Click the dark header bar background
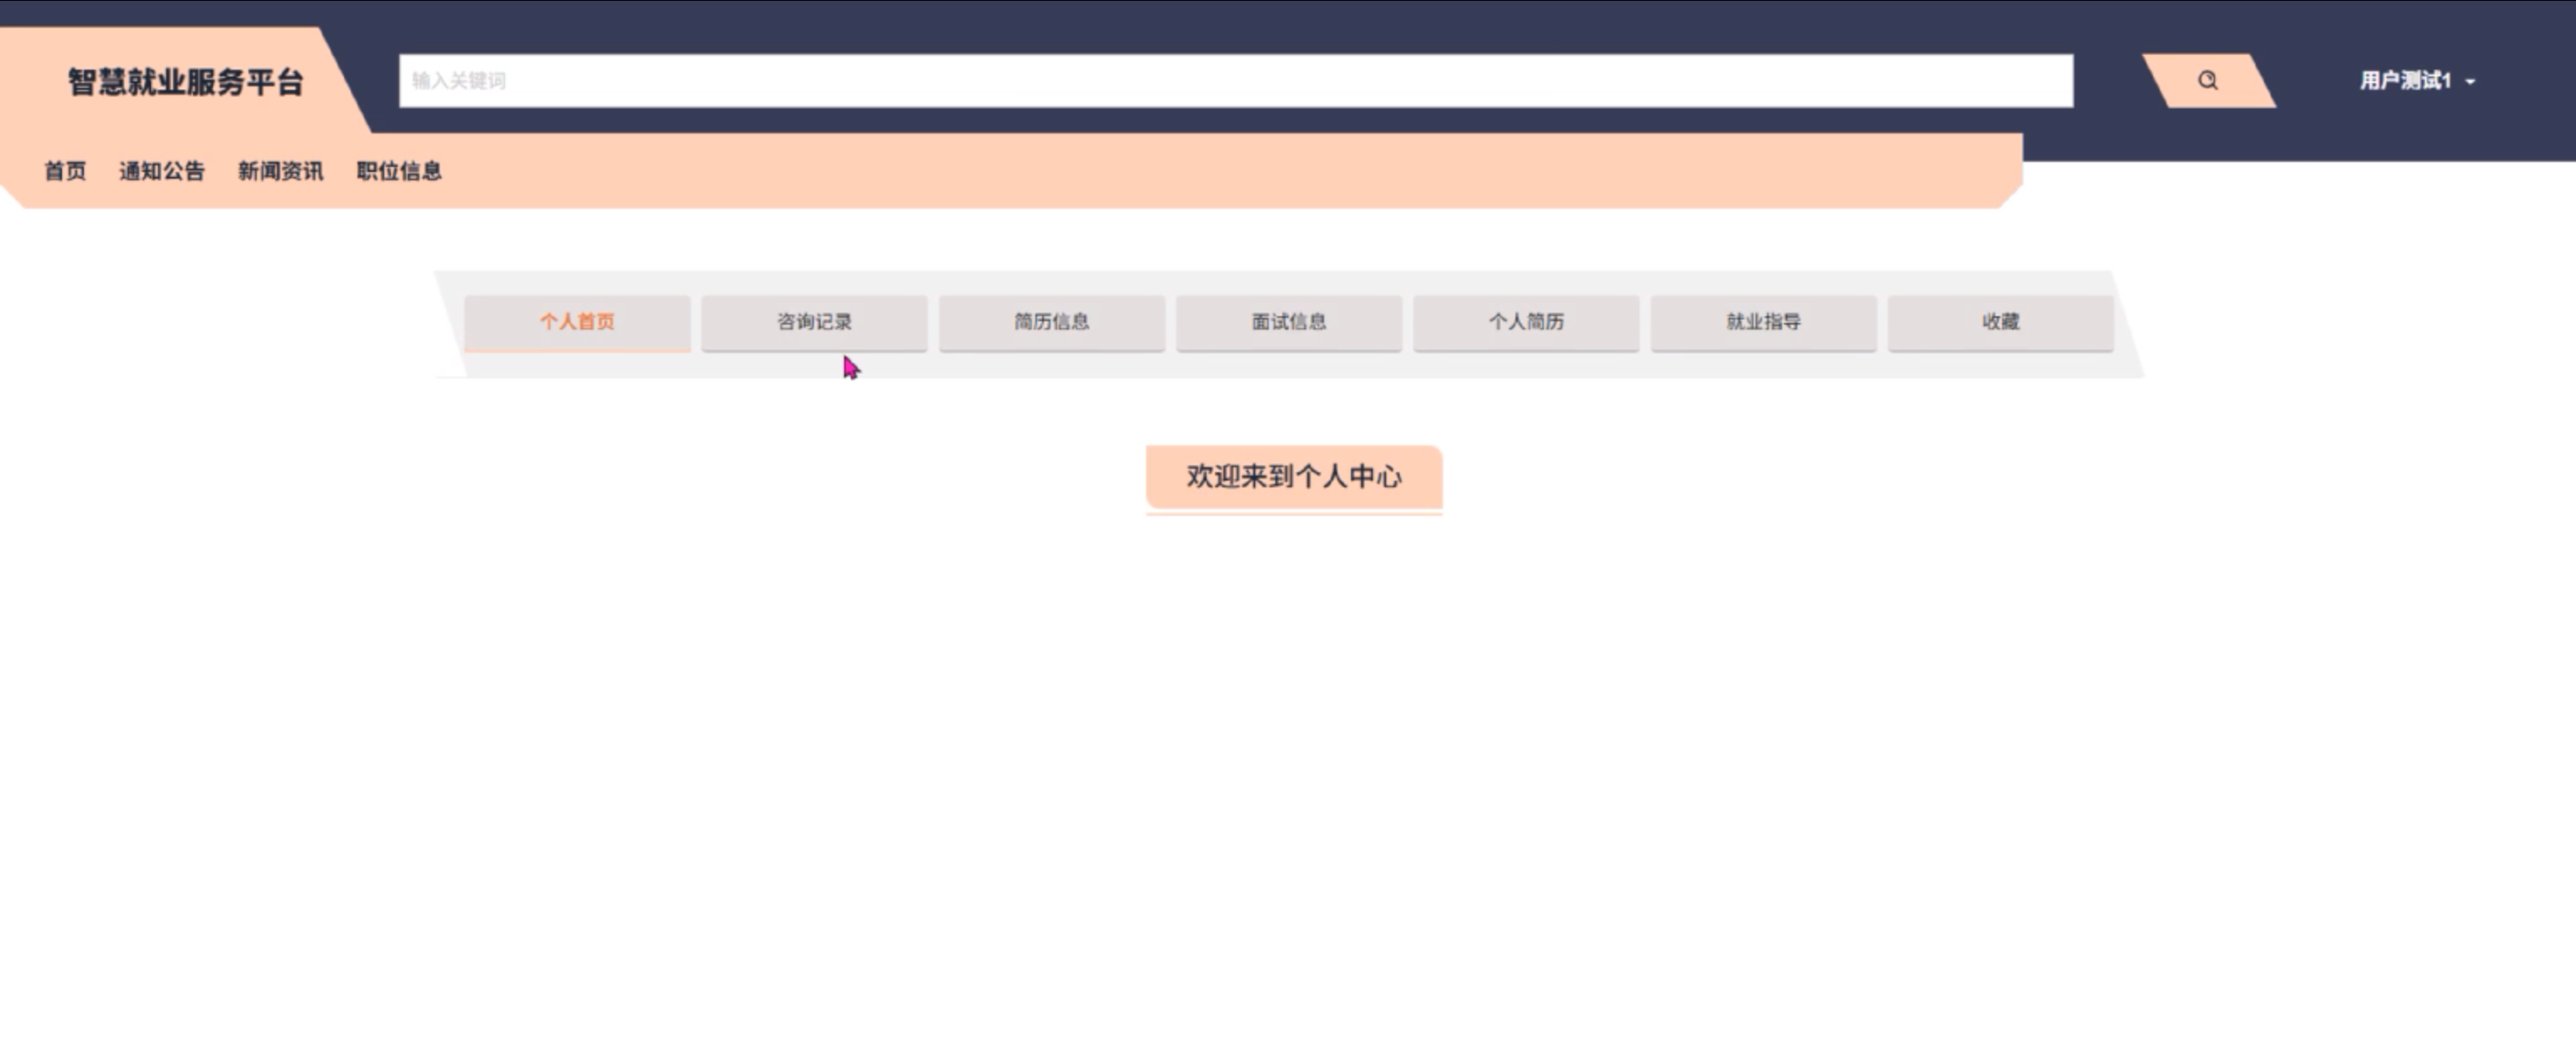Screen dimensions: 2576x1040 click(1200, 25)
